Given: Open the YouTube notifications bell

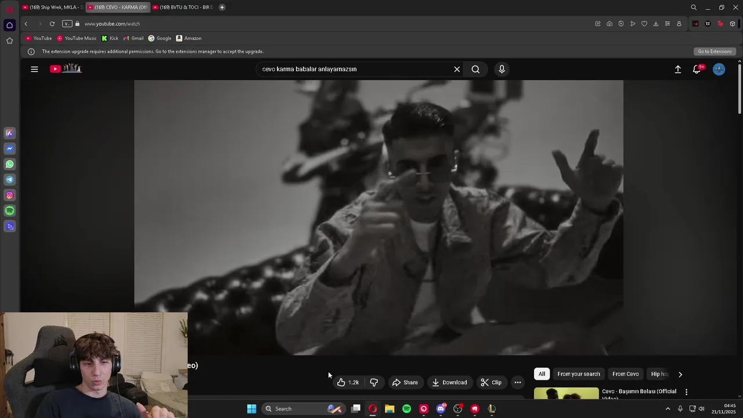Looking at the screenshot, I should (697, 69).
